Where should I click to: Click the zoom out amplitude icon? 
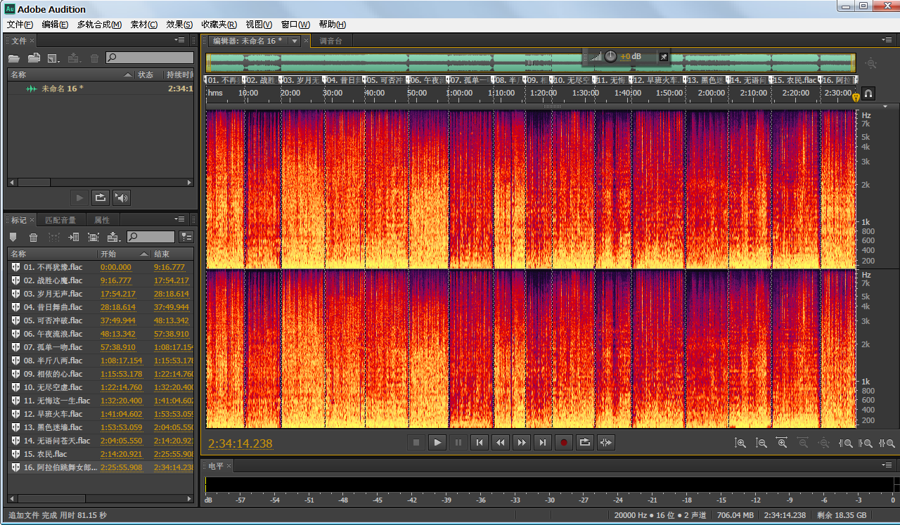click(x=761, y=443)
